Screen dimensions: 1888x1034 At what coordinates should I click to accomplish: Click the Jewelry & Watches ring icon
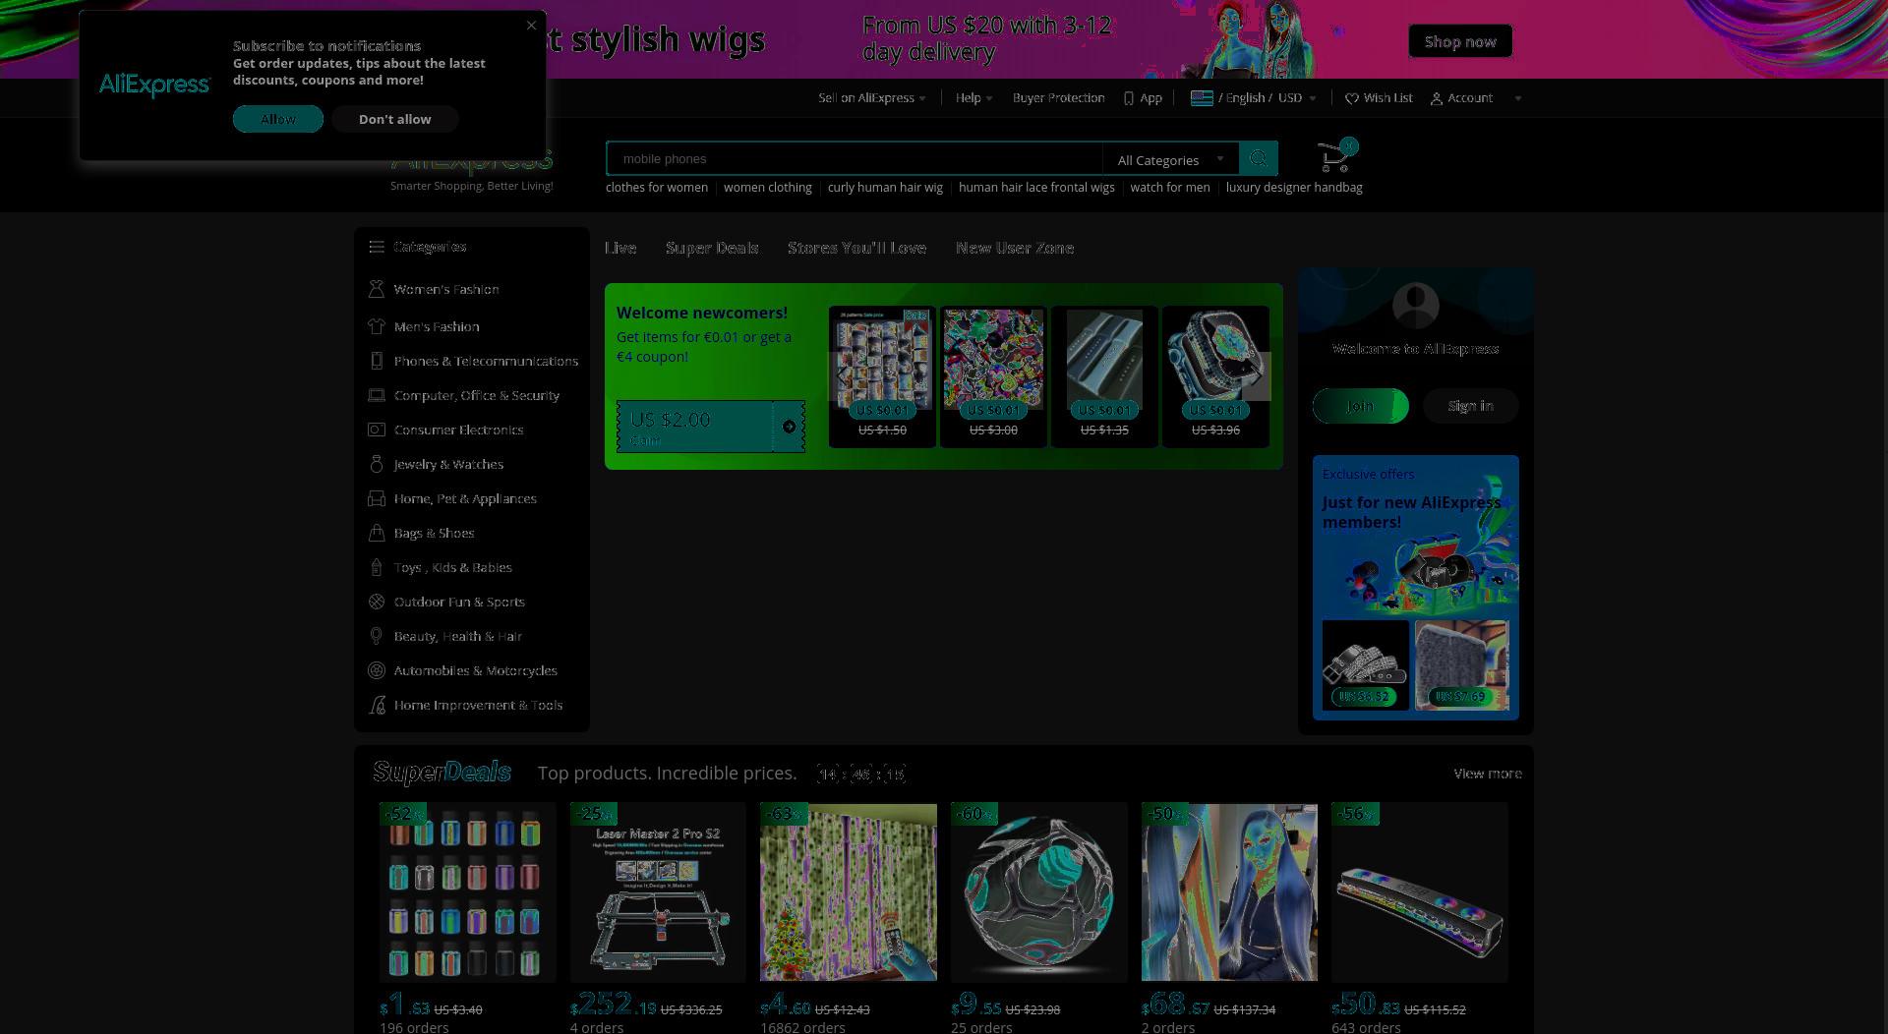pos(377,464)
